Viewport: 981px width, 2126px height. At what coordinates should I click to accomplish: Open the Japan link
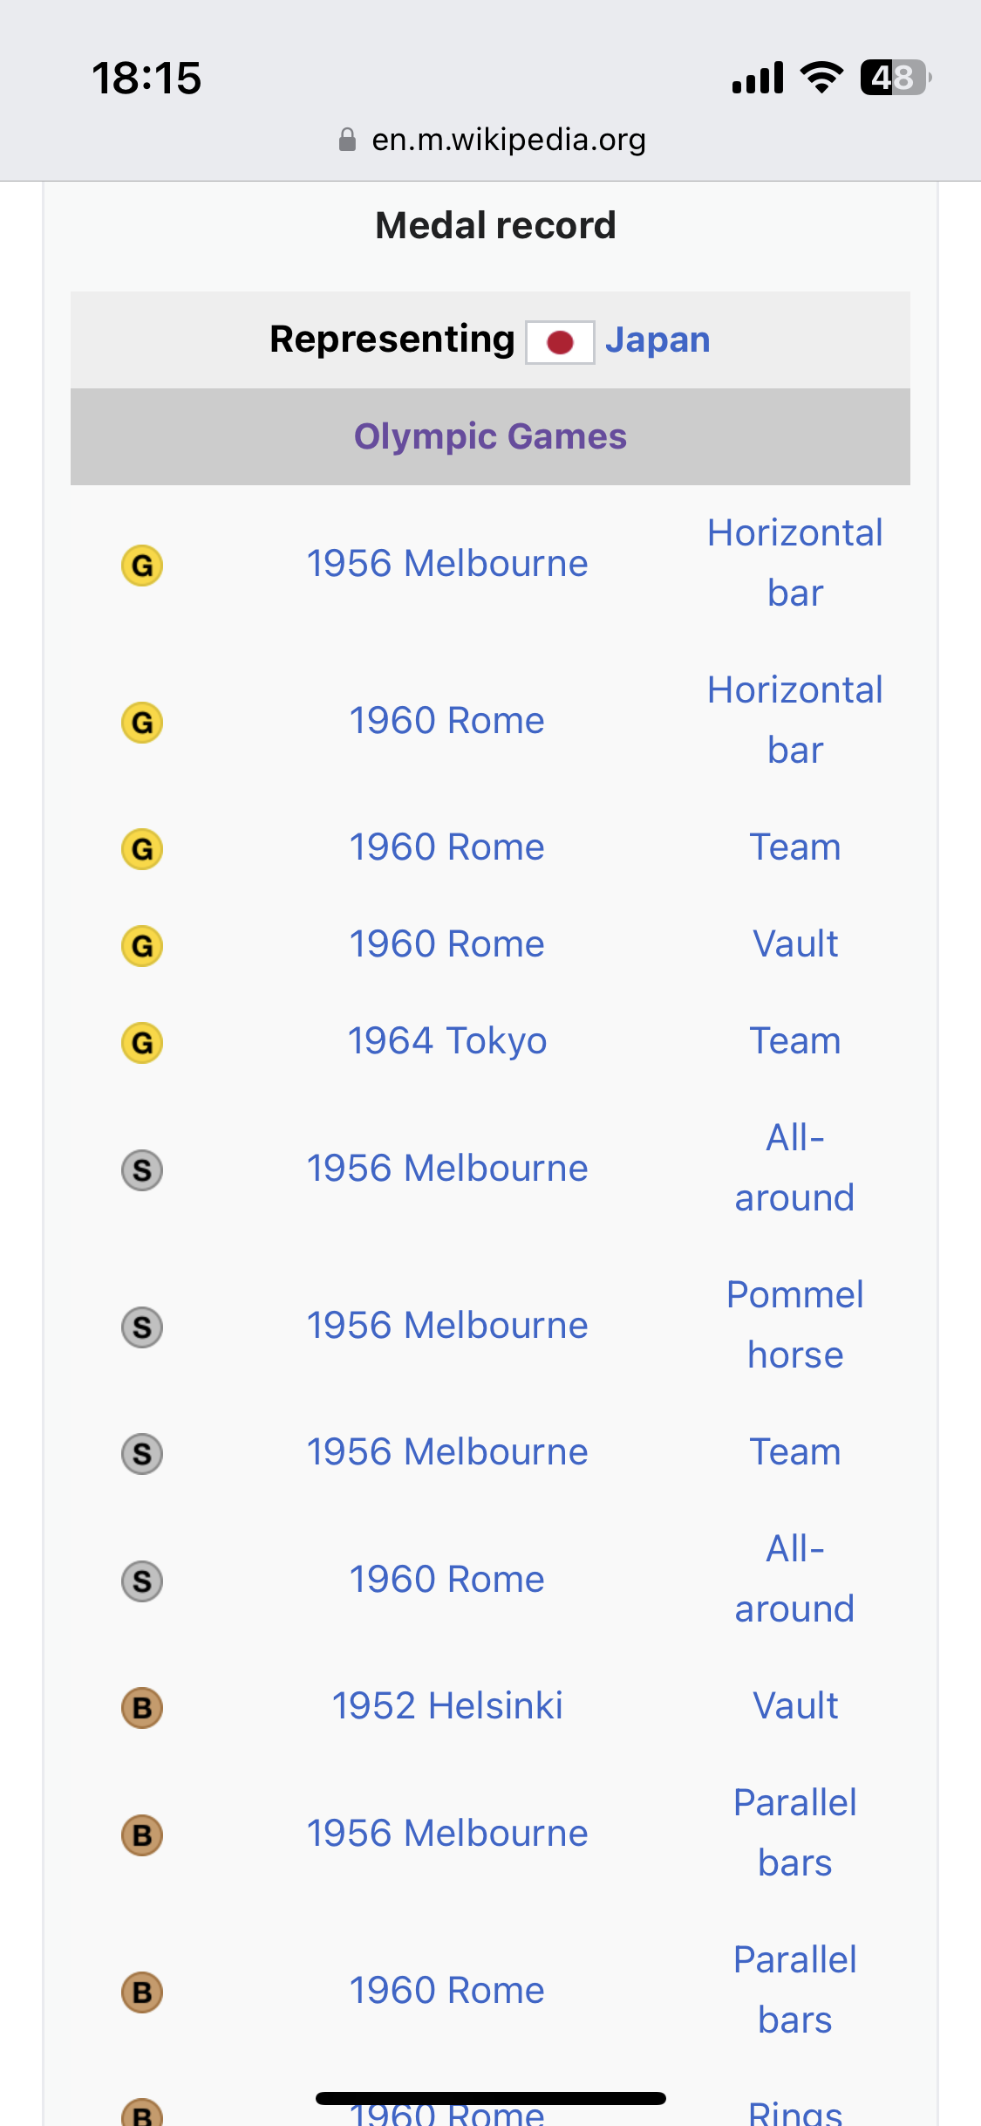pos(657,339)
